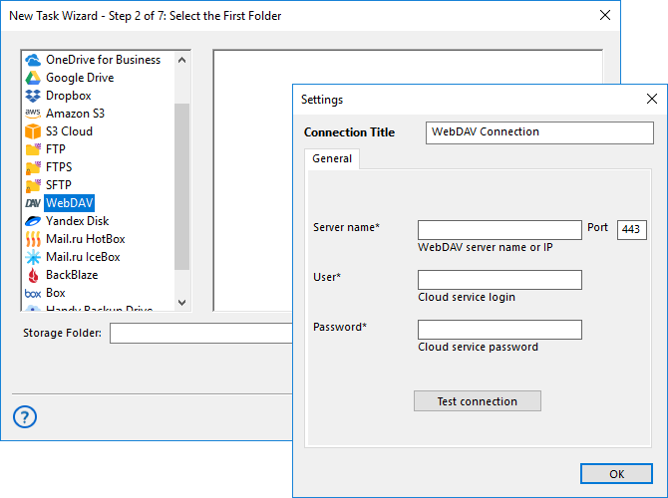Click the storage list scroll up arrow

click(181, 60)
